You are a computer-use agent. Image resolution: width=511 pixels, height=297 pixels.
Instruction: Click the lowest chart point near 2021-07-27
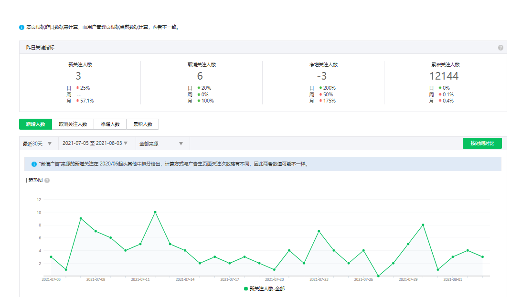[x=378, y=276]
